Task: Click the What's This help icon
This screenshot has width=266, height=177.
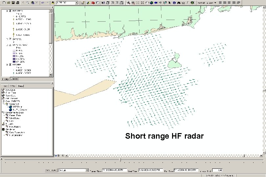Action: coord(103,3)
